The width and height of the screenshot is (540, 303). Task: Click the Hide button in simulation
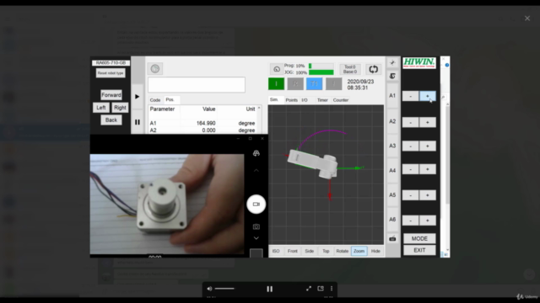point(375,251)
